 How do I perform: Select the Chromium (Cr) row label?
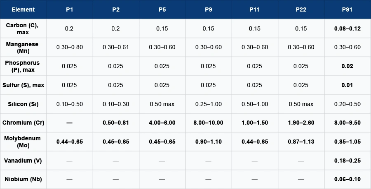coord(23,123)
